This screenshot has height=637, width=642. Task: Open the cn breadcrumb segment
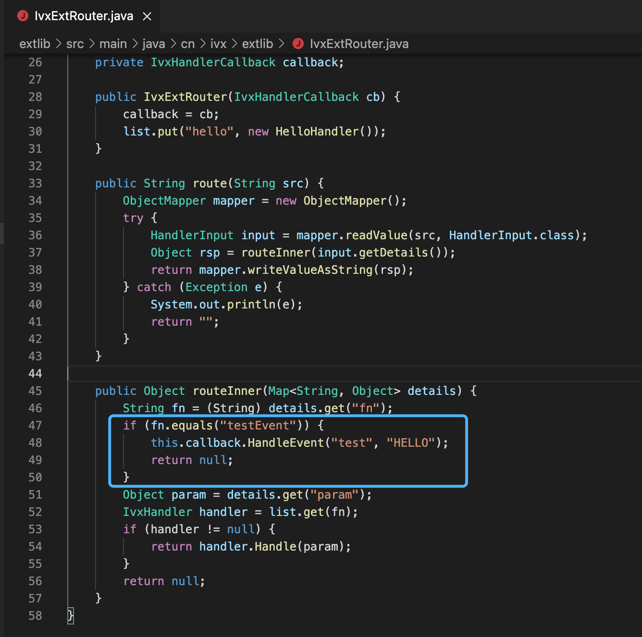point(188,44)
